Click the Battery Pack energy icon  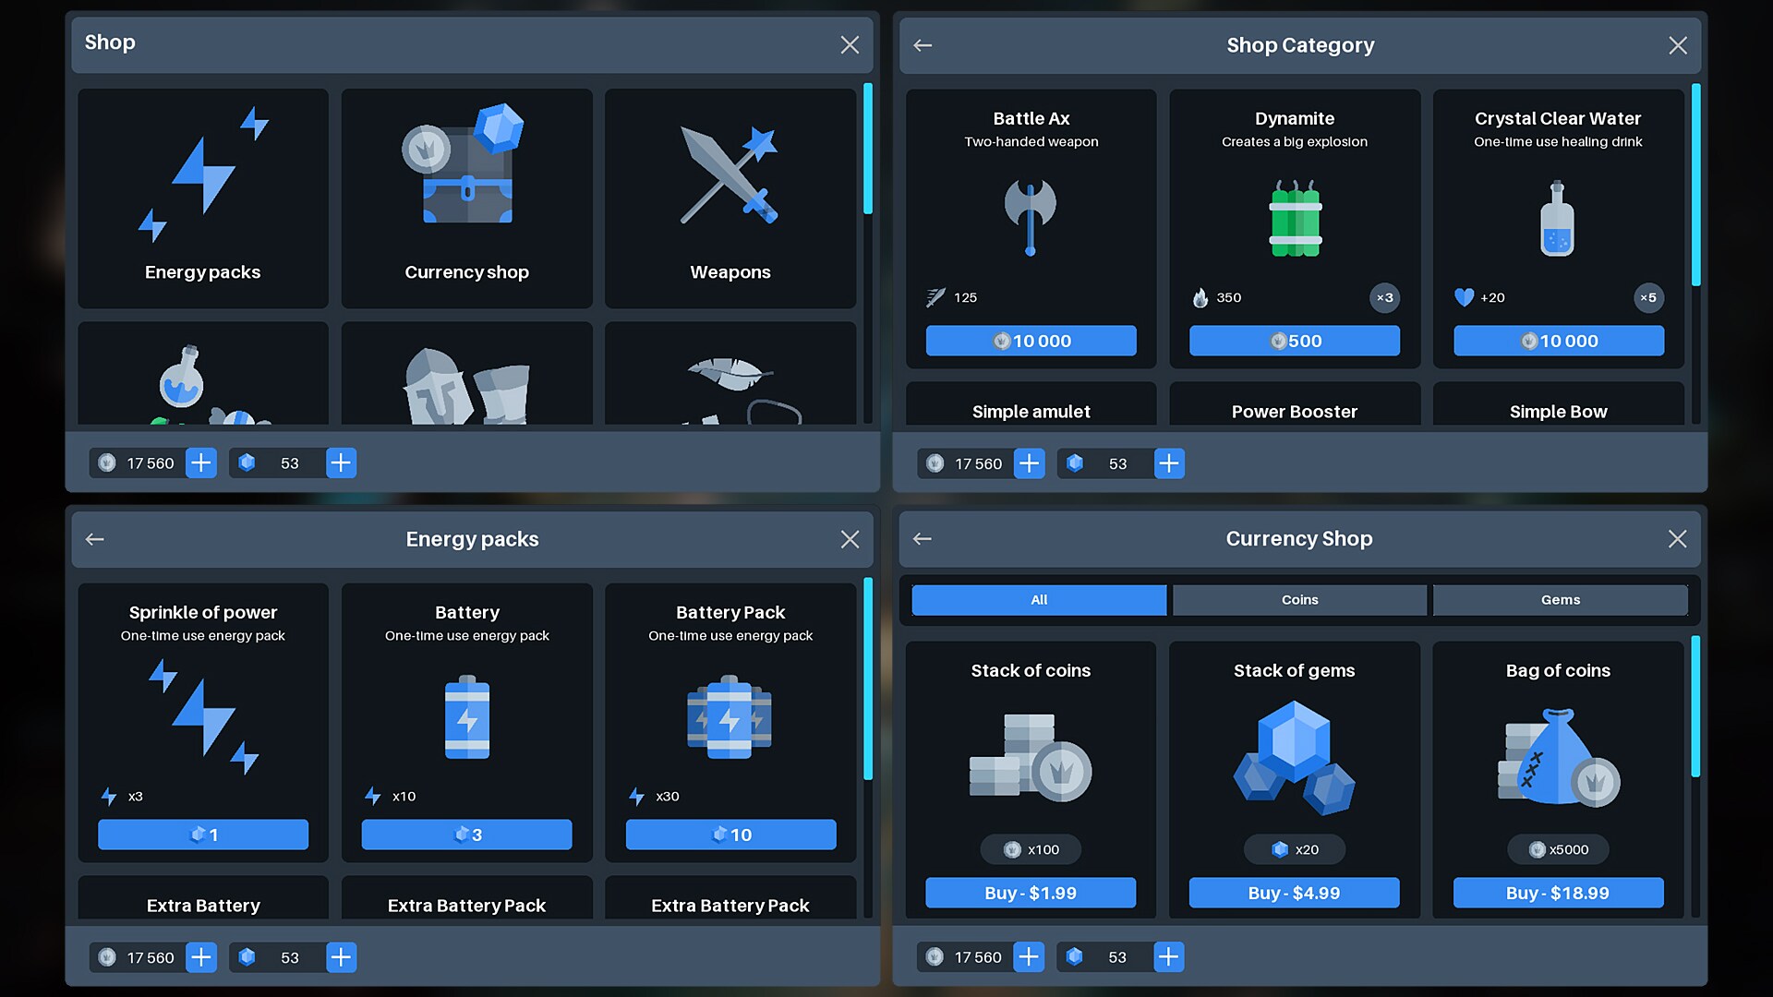click(730, 718)
